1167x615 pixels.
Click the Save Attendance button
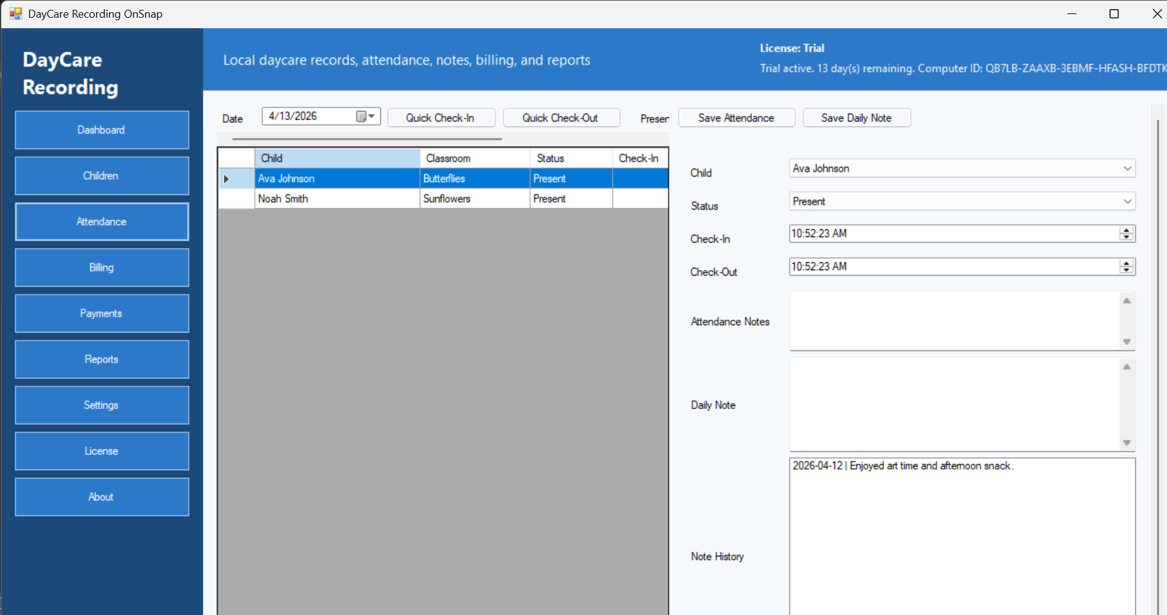tap(736, 118)
